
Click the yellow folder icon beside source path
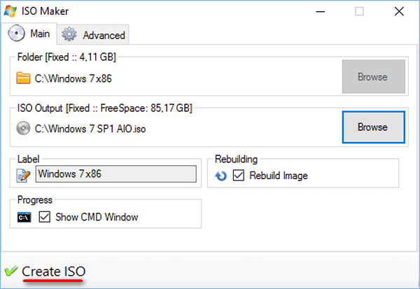pyautogui.click(x=24, y=78)
